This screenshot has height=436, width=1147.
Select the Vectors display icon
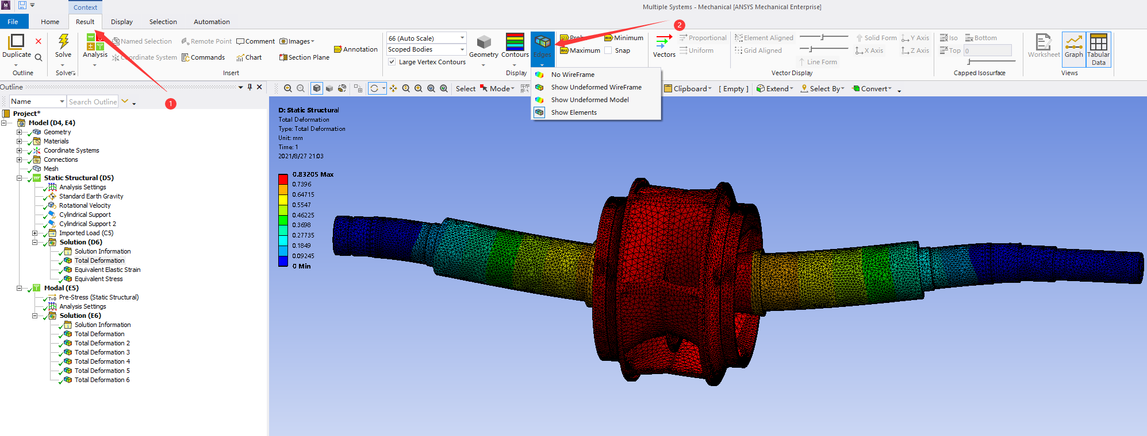coord(663,44)
